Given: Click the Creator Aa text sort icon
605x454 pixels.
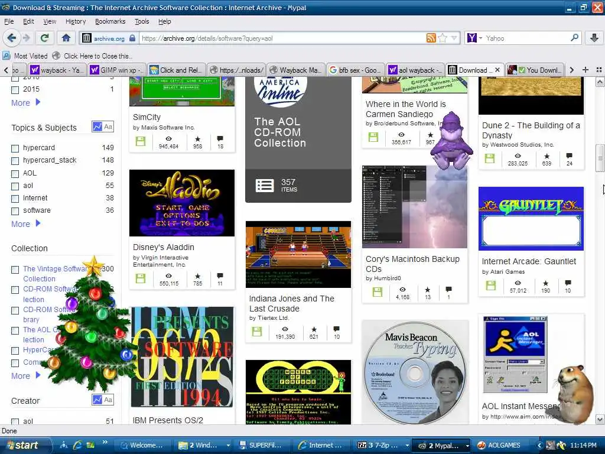Looking at the screenshot, I should tap(109, 400).
